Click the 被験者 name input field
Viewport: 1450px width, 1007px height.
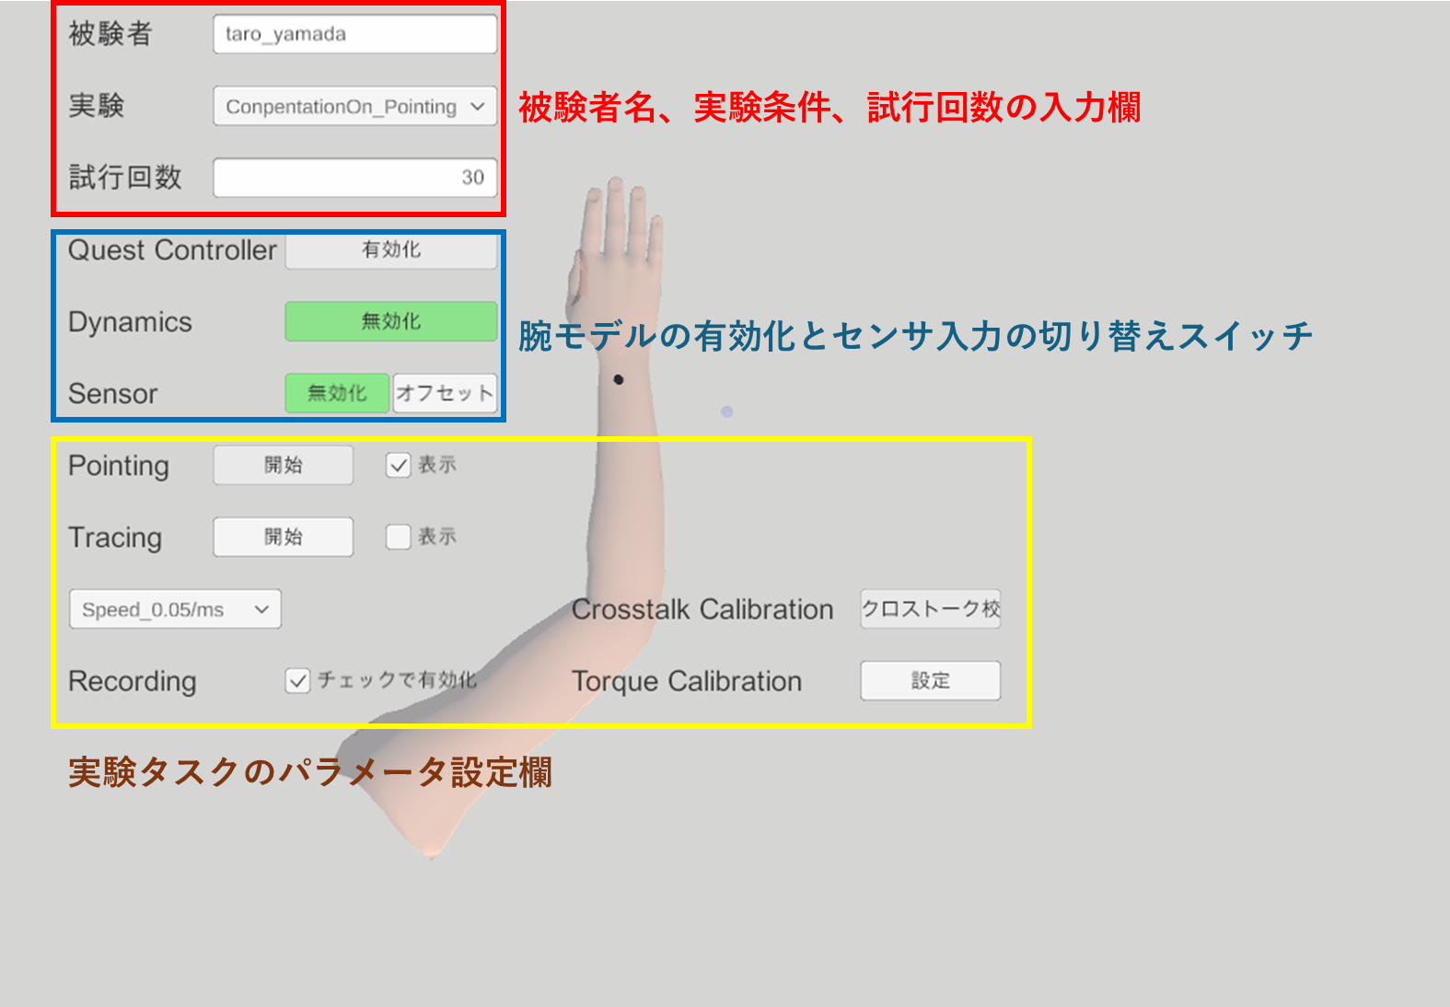coord(355,34)
